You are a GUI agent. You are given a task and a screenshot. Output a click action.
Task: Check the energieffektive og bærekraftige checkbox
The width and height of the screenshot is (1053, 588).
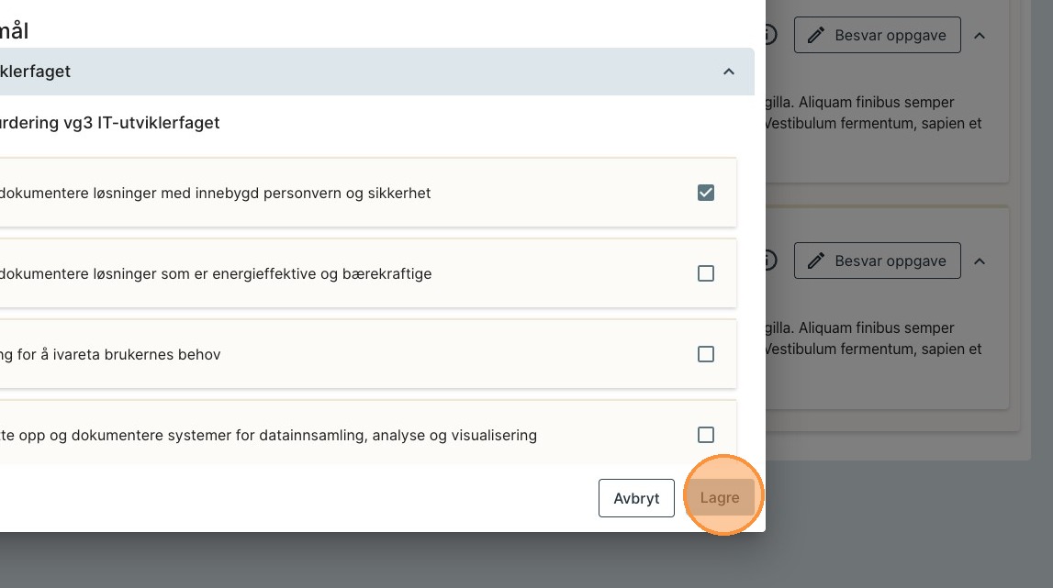point(705,273)
